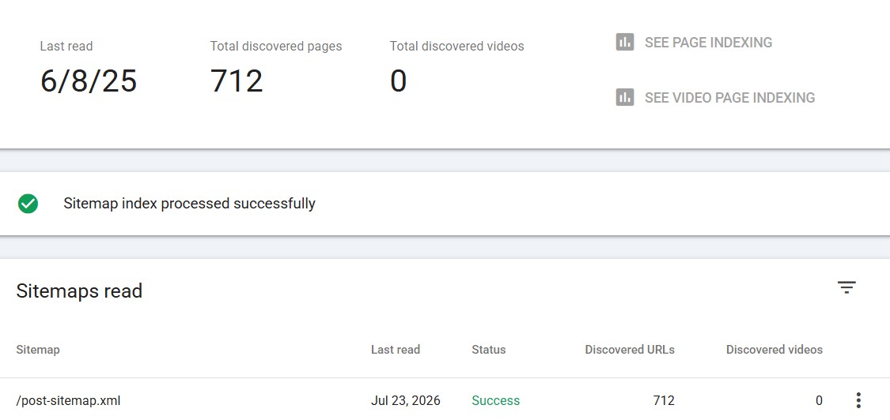Click the green success checkmark icon
The width and height of the screenshot is (890, 420).
[28, 204]
